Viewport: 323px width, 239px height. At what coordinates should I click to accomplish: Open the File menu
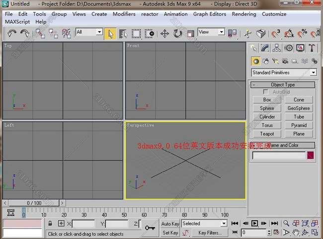pos(8,14)
